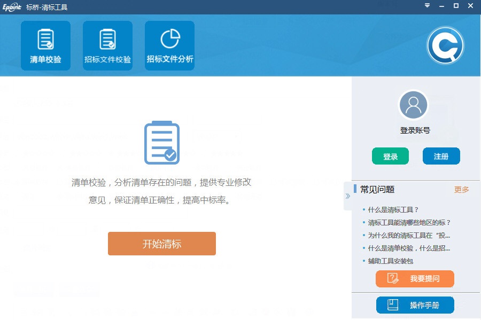The image size is (481, 320).
Task: Open FAQ item 什么是清标工具？
Action: click(393, 210)
